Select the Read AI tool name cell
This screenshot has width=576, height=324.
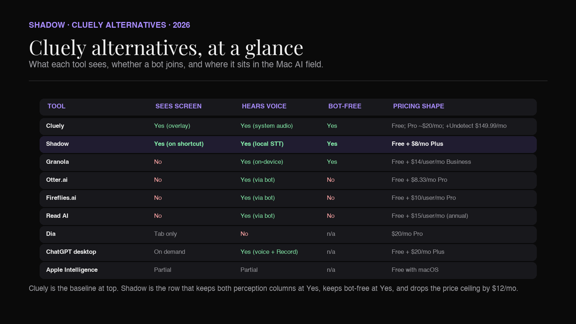(57, 216)
